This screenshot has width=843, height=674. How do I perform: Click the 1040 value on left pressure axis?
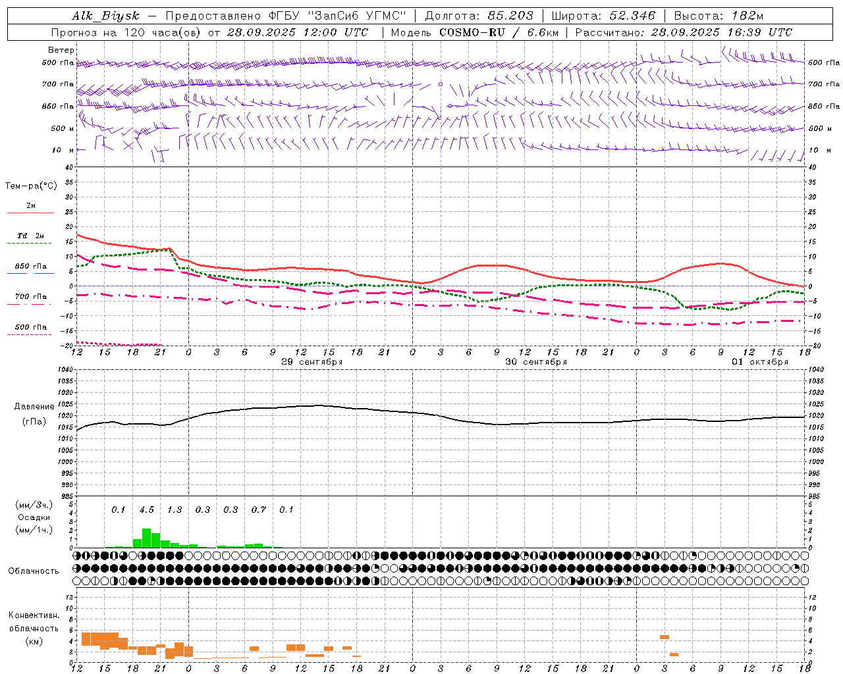point(64,370)
